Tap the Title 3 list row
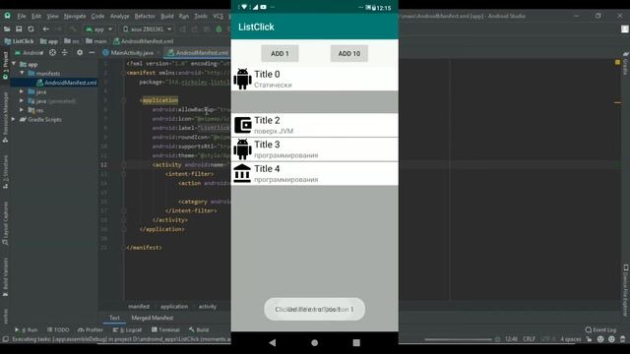Screen dimensions: 630x354 click(315, 149)
